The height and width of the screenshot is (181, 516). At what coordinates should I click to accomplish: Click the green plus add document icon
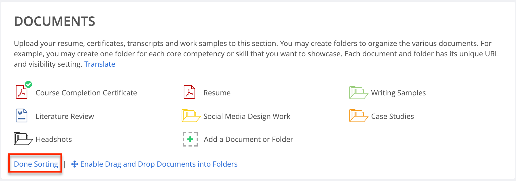190,139
